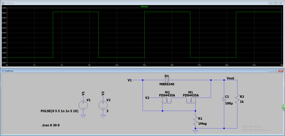Click the V(vout) trace label
The image size is (285, 136).
click(144, 6)
